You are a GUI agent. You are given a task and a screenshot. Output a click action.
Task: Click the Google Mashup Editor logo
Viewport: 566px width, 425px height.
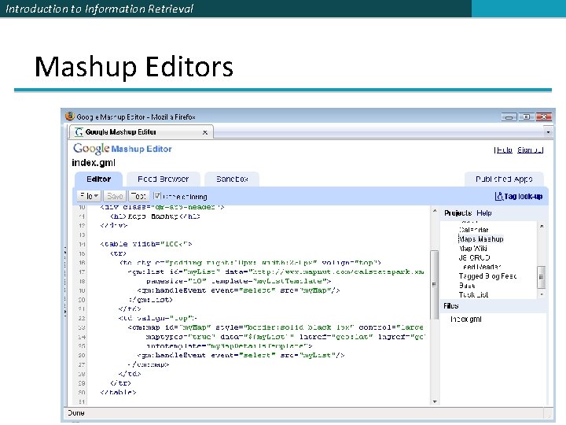[x=123, y=149]
